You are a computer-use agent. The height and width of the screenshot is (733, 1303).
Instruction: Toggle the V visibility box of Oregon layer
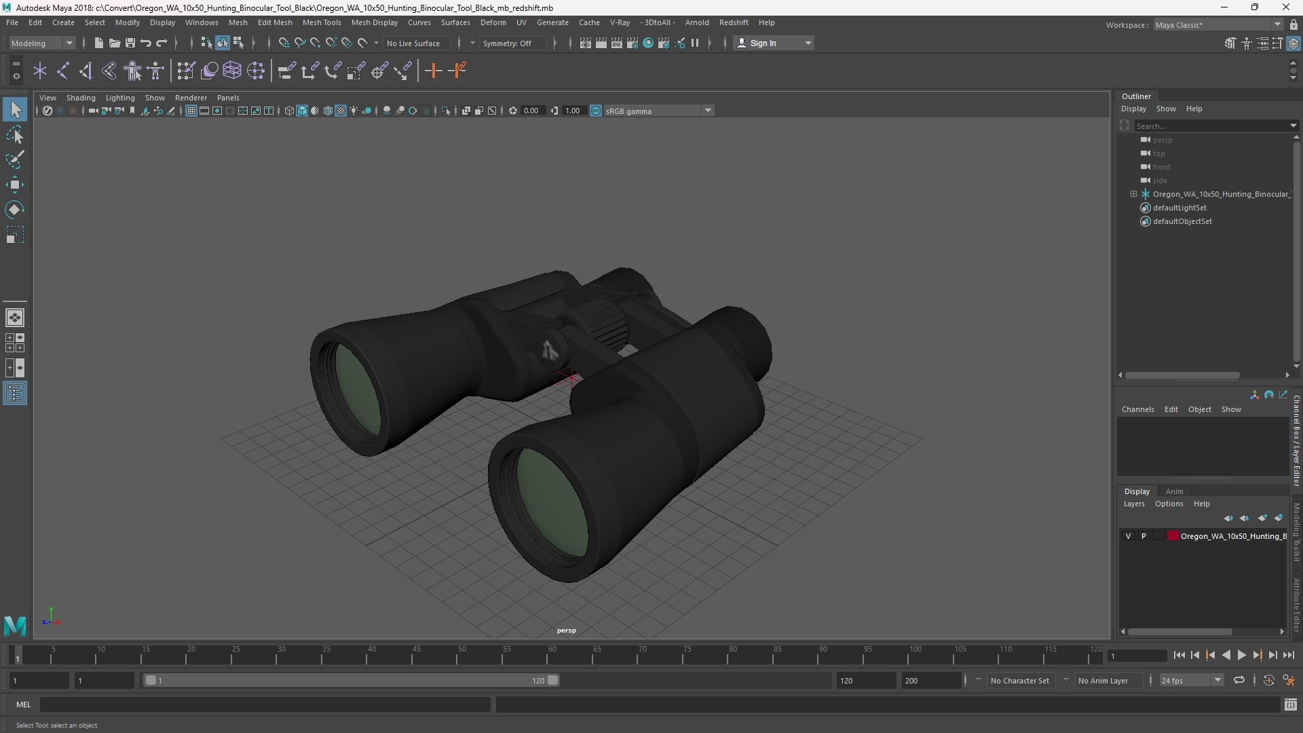(1129, 536)
